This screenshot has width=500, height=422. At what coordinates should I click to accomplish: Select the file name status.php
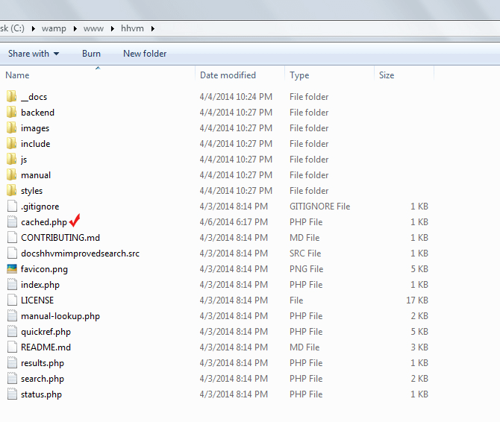[42, 394]
